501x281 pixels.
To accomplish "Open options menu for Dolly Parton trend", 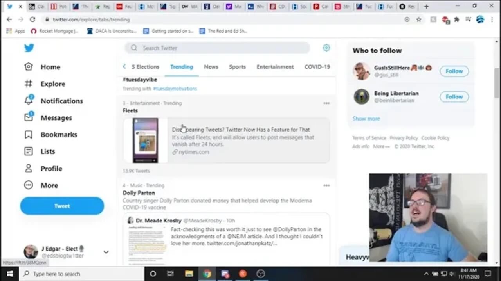I will pyautogui.click(x=326, y=185).
